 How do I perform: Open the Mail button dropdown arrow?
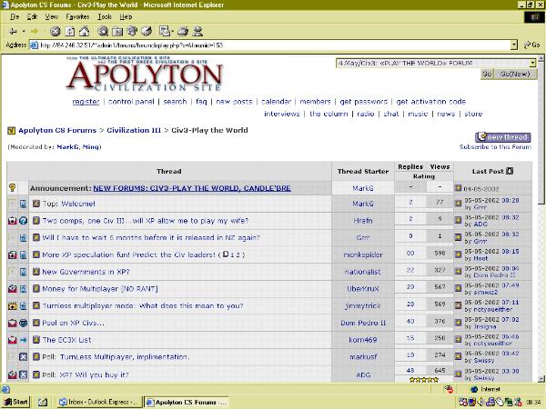click(172, 32)
